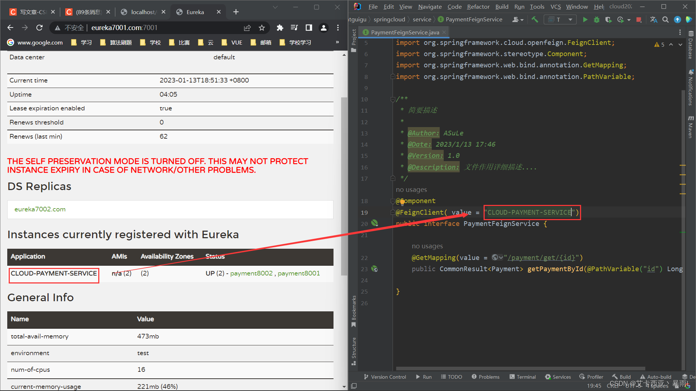This screenshot has width=696, height=391.
Task: Click the editor horizontal scrollbar
Action: [x=520, y=369]
